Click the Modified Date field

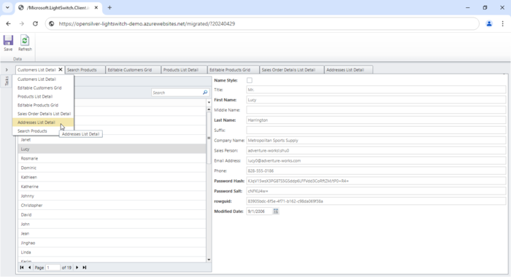click(259, 211)
